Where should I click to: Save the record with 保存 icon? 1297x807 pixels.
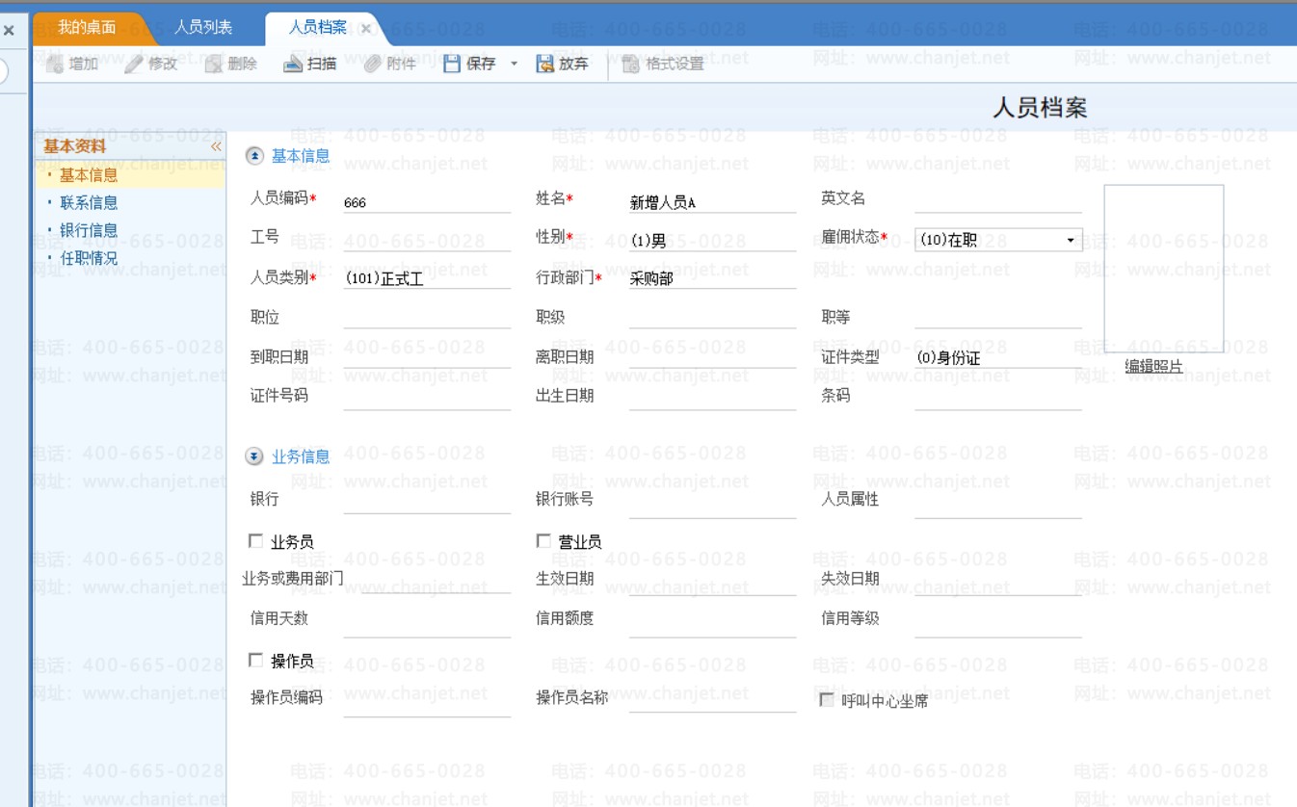pyautogui.click(x=452, y=65)
